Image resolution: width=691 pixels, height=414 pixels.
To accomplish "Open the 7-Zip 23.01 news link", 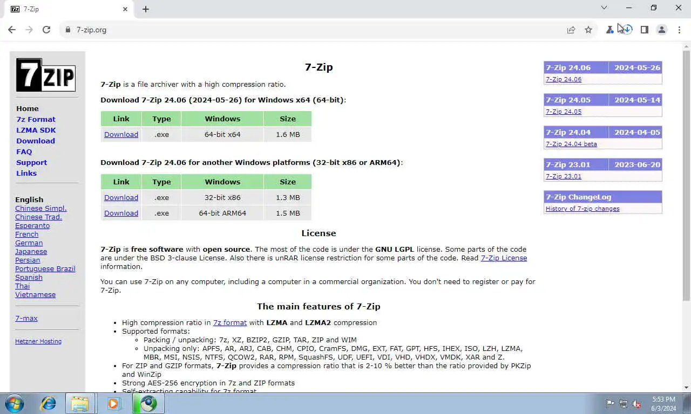I will (564, 176).
